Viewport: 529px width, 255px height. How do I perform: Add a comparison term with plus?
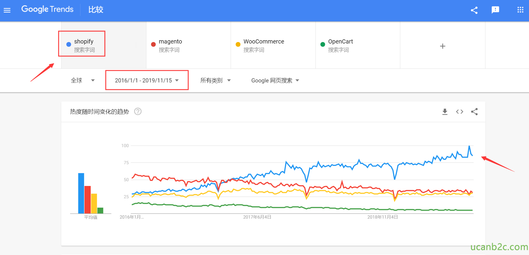point(442,46)
